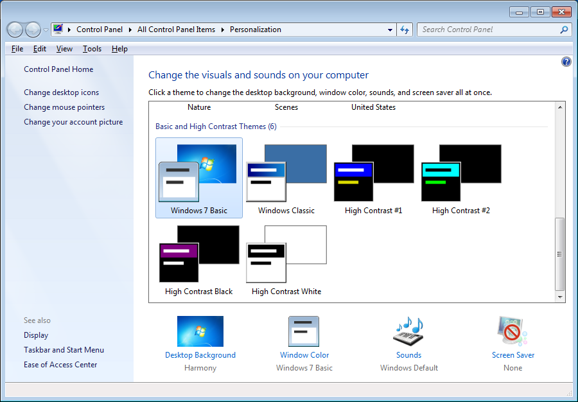Click the United States theme label
This screenshot has width=578, height=402.
tap(373, 107)
